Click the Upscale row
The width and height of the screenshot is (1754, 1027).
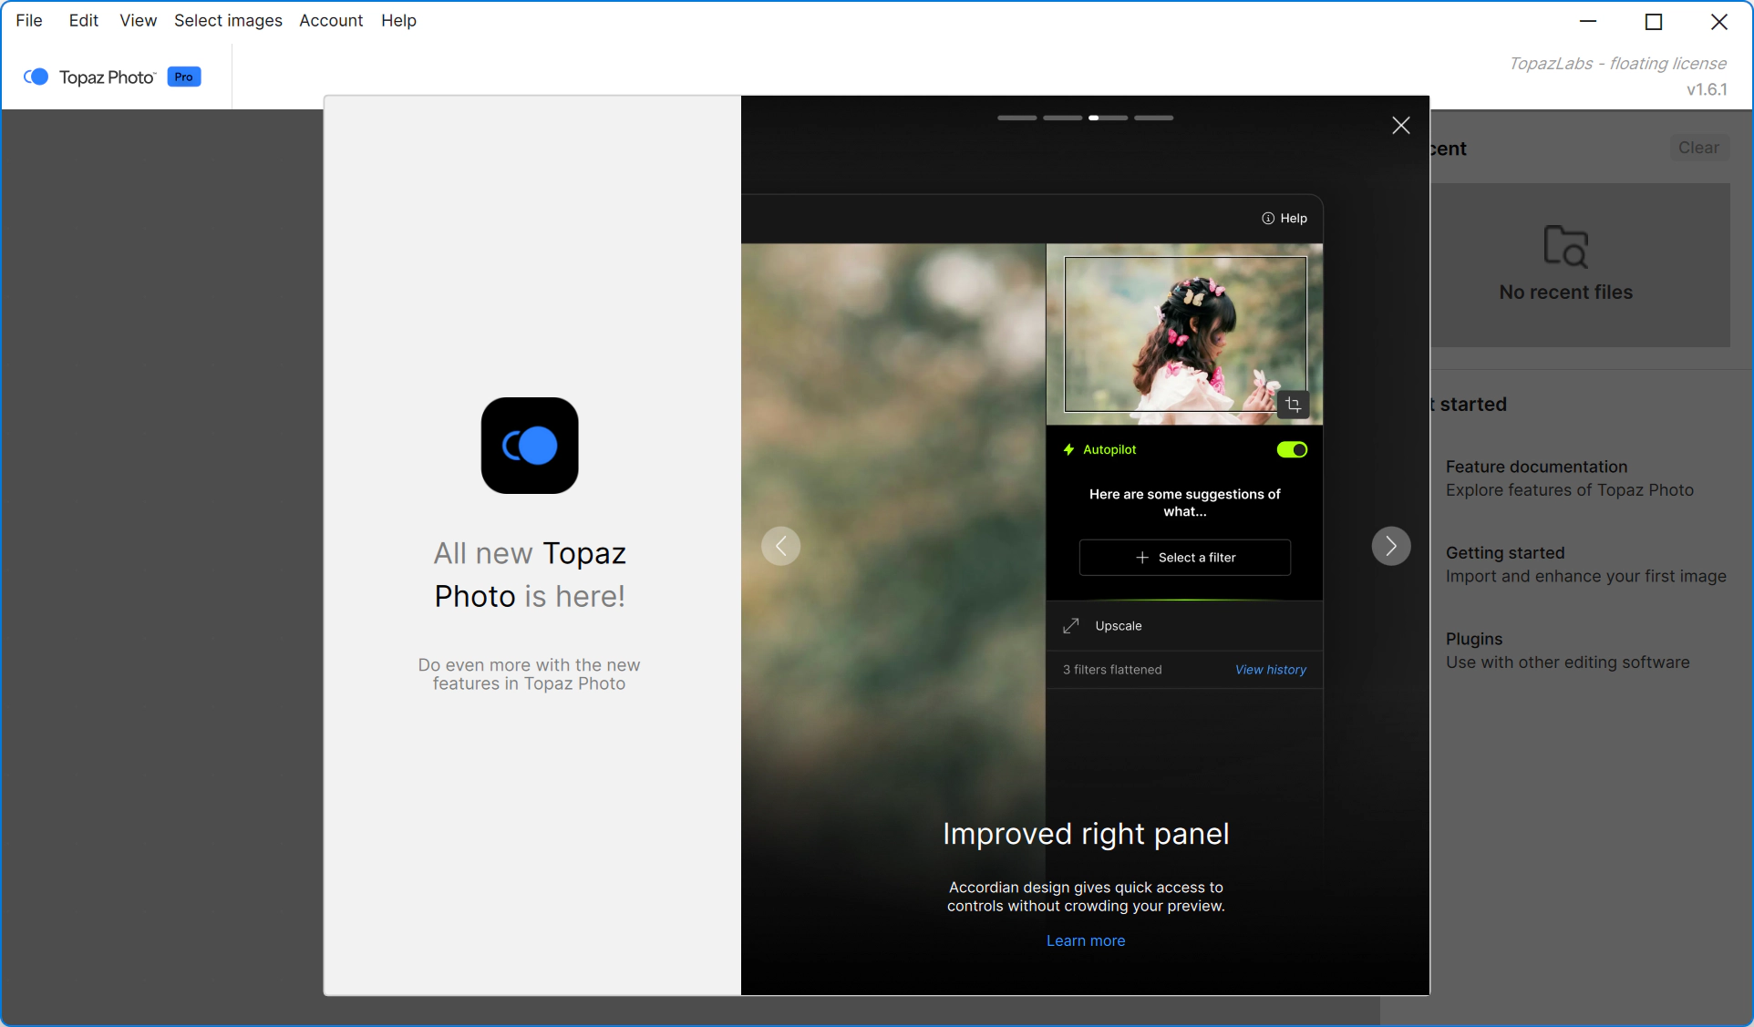(1184, 626)
